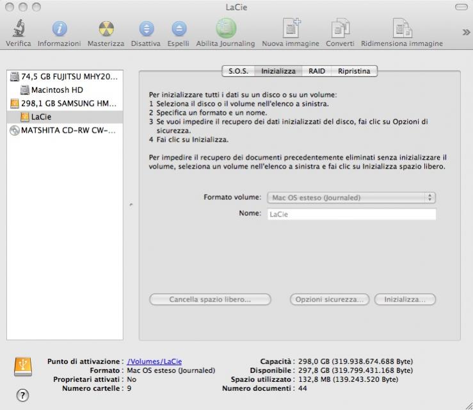This screenshot has width=473, height=410.
Task: Show more toolbar items via double chevron
Action: pyautogui.click(x=466, y=32)
